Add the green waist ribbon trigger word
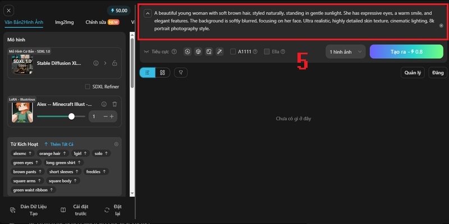 point(34,190)
